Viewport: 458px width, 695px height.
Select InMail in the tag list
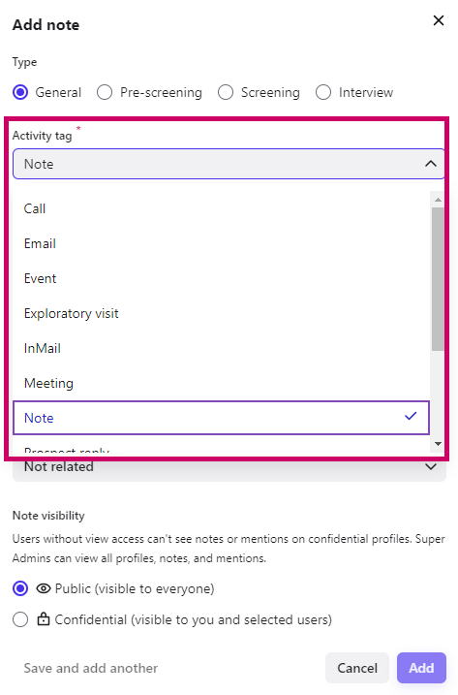[221, 348]
